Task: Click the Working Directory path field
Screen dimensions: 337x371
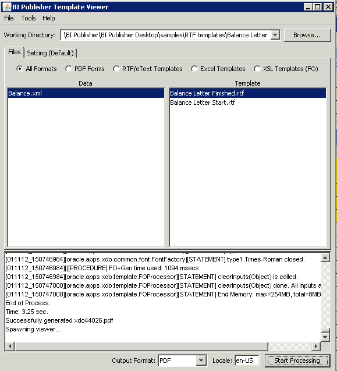Action: pyautogui.click(x=166, y=35)
